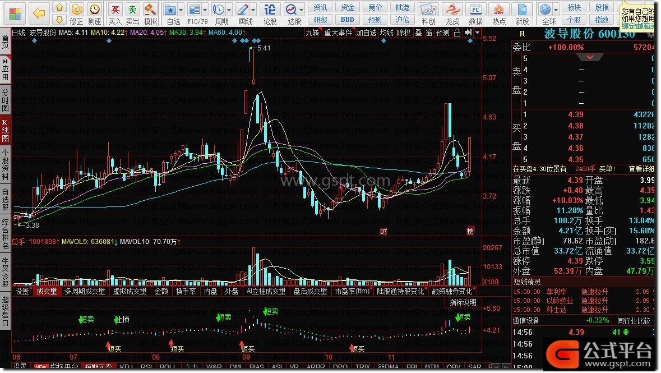Image resolution: width=661 pixels, height=373 pixels.
Task: Open the chart header toolbar dropdown arrow
Action: 477,33
